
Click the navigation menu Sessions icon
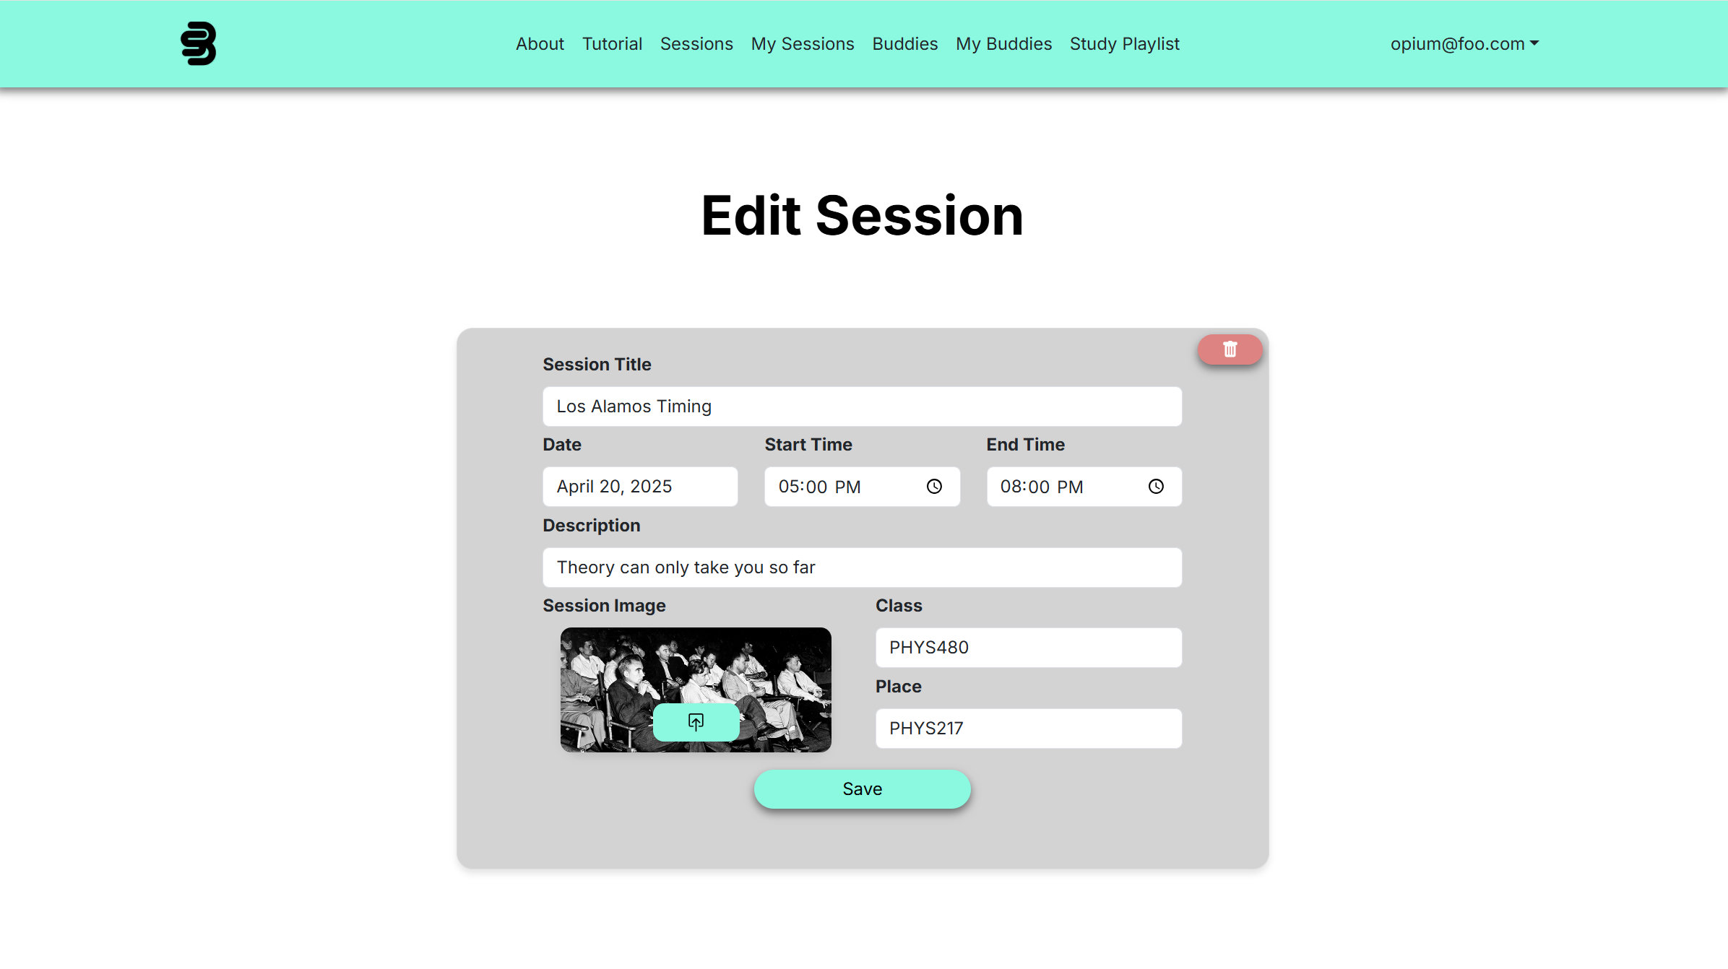[x=696, y=44]
